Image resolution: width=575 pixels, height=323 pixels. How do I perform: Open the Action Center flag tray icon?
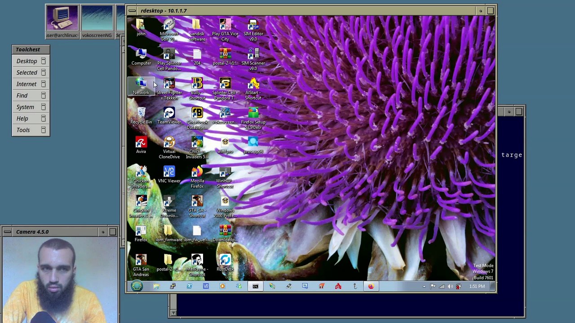click(433, 286)
